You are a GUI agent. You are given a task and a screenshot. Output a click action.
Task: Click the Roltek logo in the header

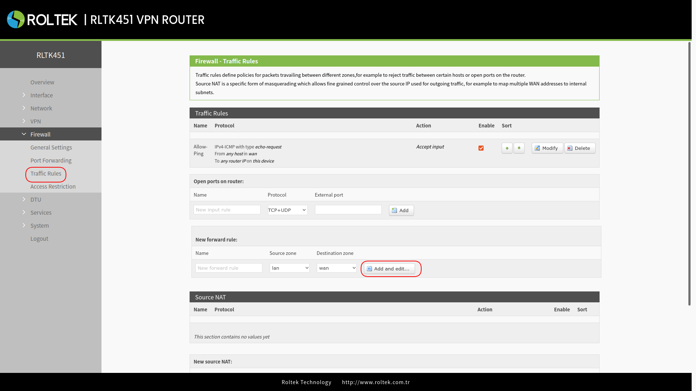(15, 19)
